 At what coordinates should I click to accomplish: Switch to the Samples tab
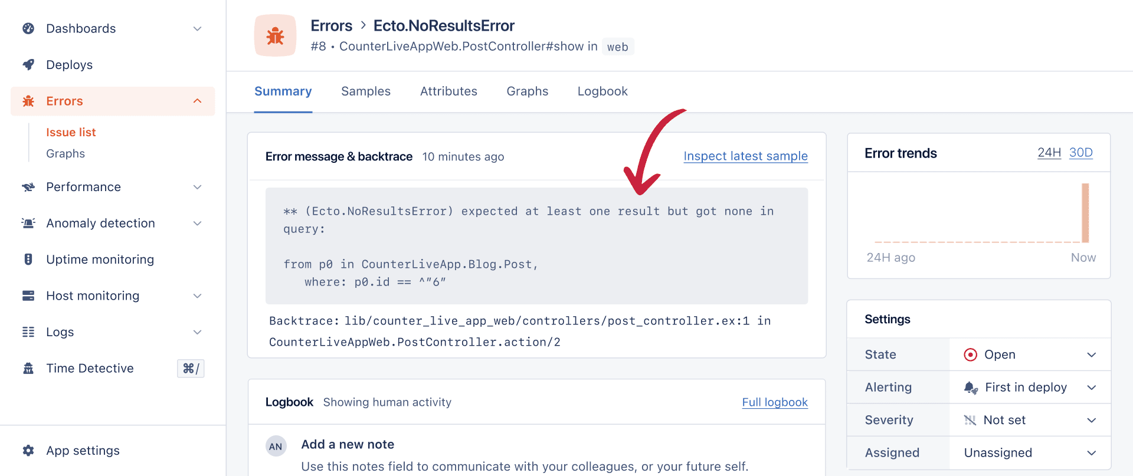pos(366,91)
